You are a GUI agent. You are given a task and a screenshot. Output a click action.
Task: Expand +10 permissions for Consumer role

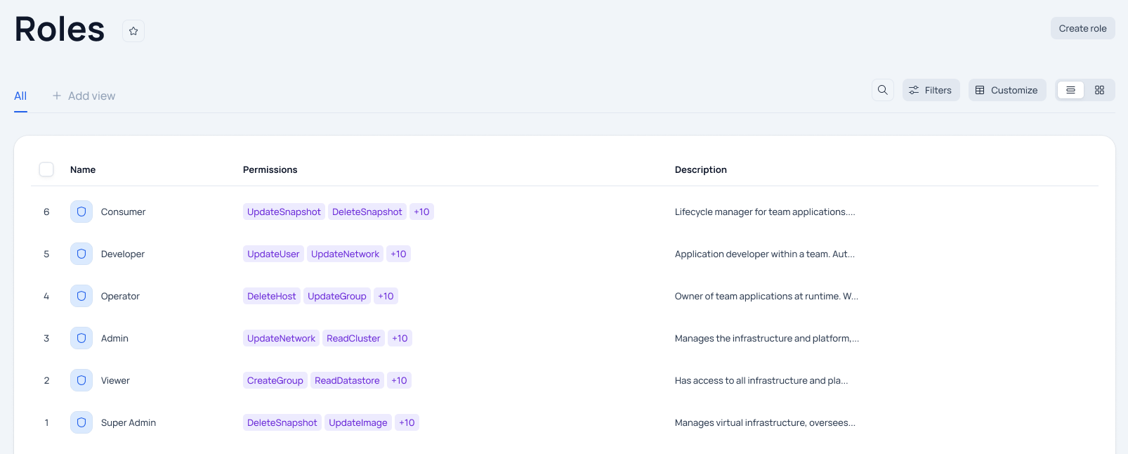[421, 212]
